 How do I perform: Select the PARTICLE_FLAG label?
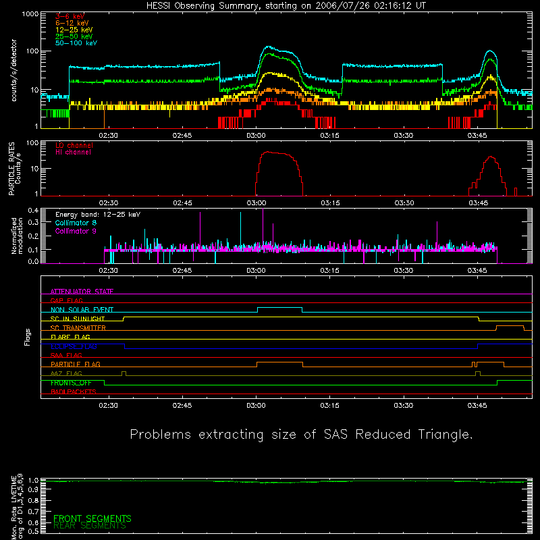click(76, 364)
